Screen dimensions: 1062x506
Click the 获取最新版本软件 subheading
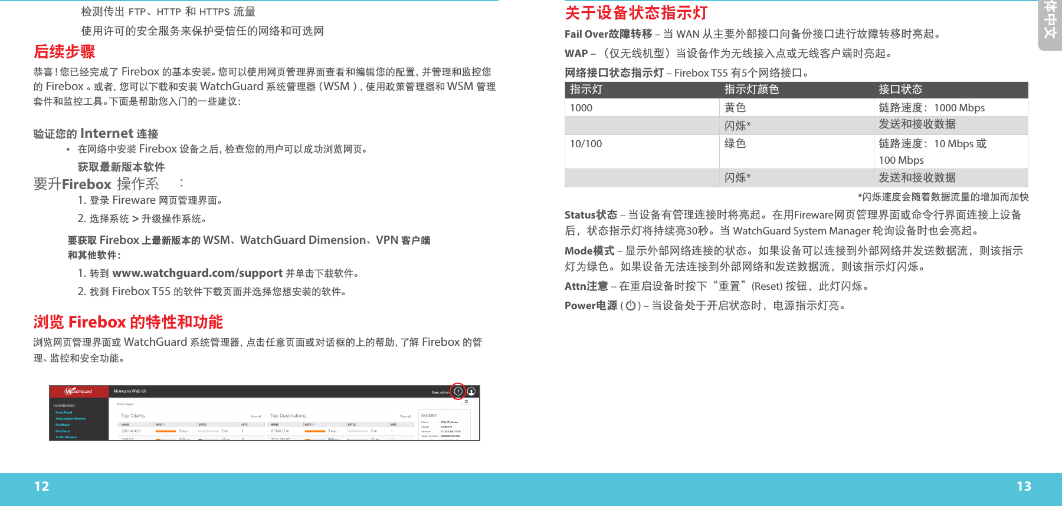coord(121,167)
